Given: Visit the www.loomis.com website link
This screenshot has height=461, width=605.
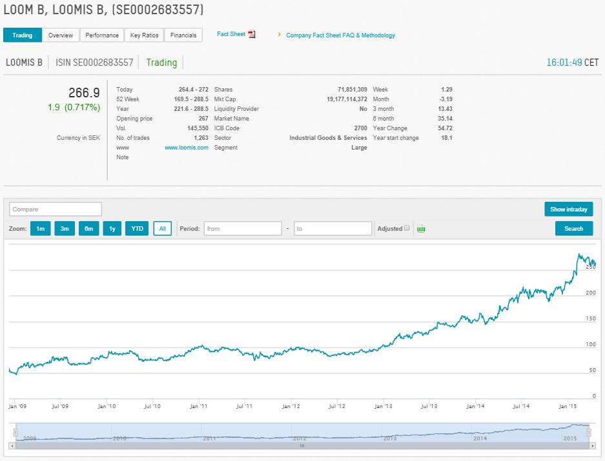Looking at the screenshot, I should tap(187, 148).
